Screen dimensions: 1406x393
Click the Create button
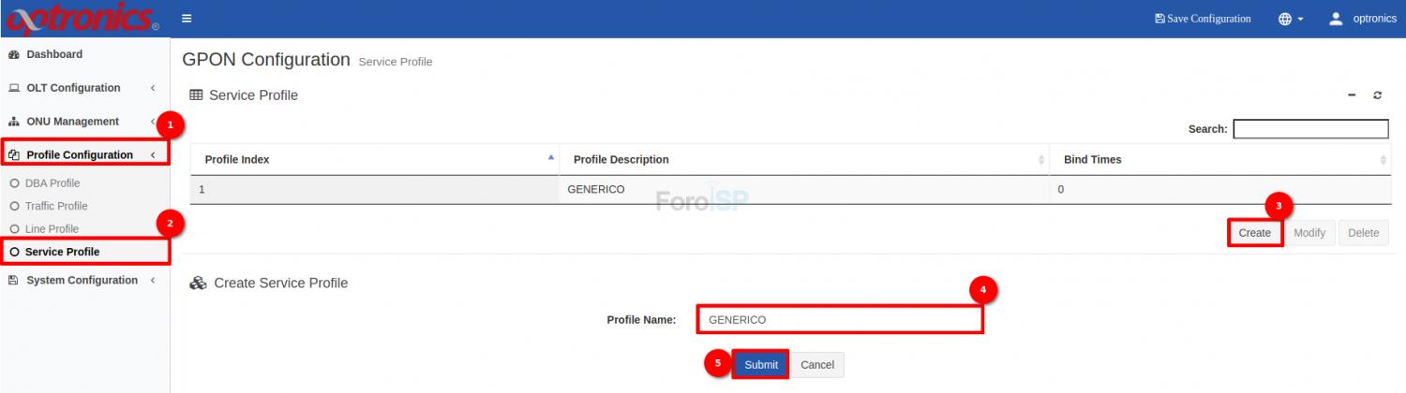(1254, 233)
